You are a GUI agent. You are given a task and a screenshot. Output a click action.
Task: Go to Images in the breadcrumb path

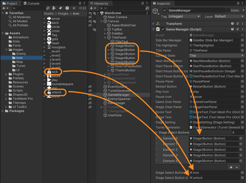tap(63, 14)
